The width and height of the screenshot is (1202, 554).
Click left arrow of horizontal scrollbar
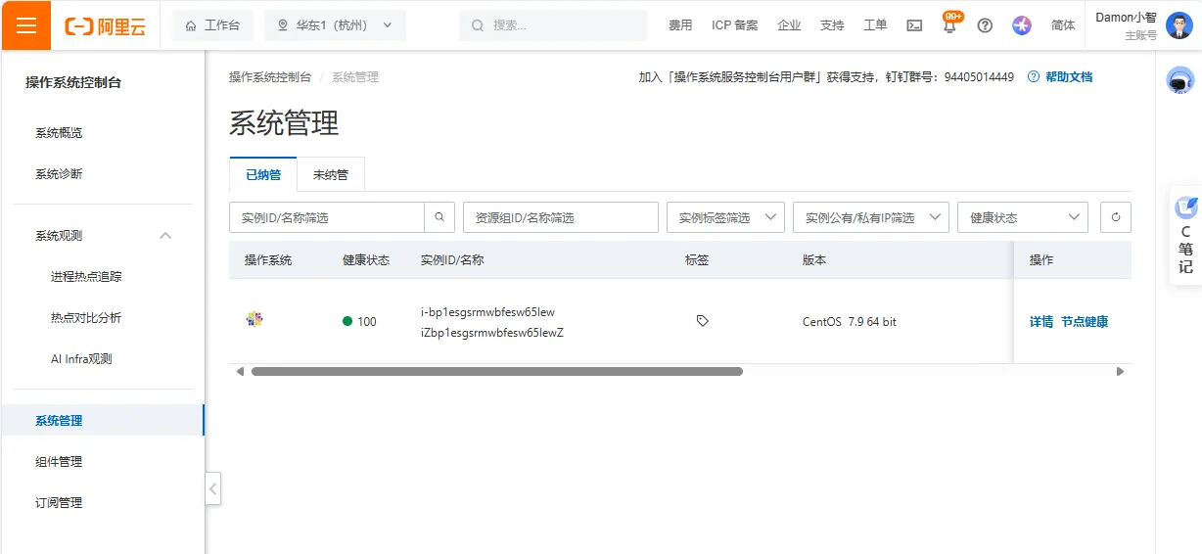[x=240, y=372]
